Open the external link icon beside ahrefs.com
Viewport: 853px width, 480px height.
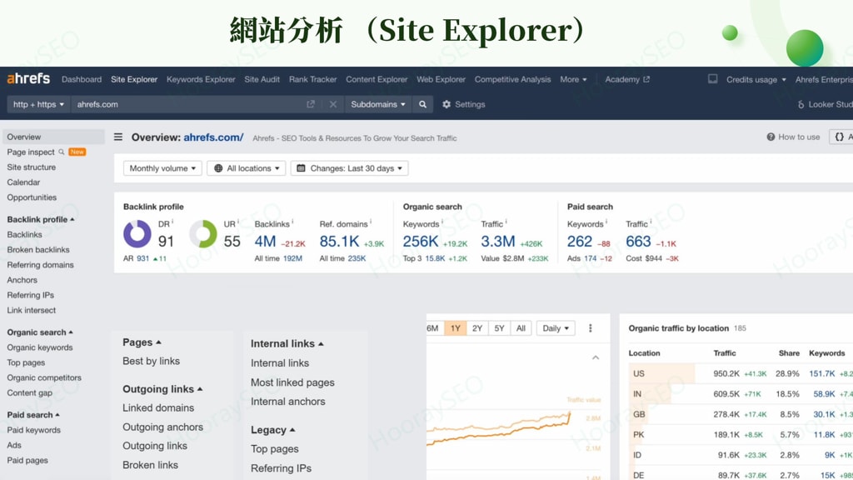click(x=310, y=104)
